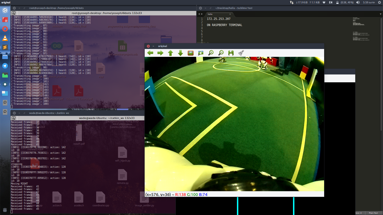Click ('Transmitting image', 109) line in the top terminal
The image size is (383, 215).
pos(30,104)
